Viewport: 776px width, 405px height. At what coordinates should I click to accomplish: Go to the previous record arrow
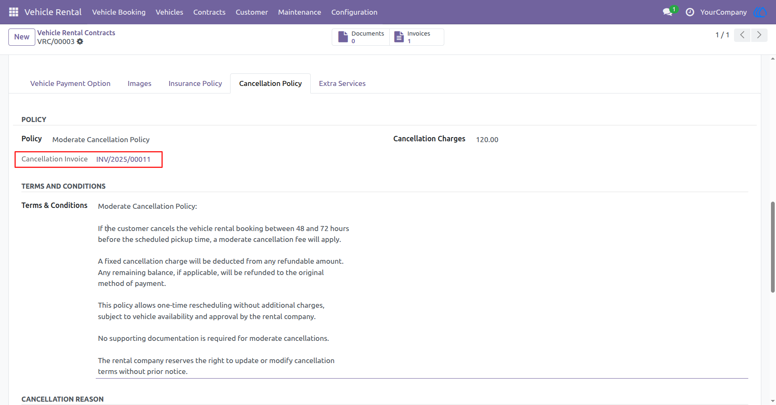pos(742,35)
